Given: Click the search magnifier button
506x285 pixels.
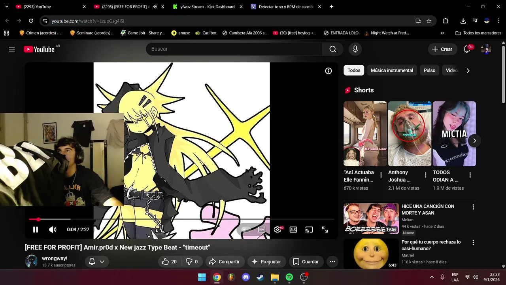Looking at the screenshot, I should pos(333,49).
